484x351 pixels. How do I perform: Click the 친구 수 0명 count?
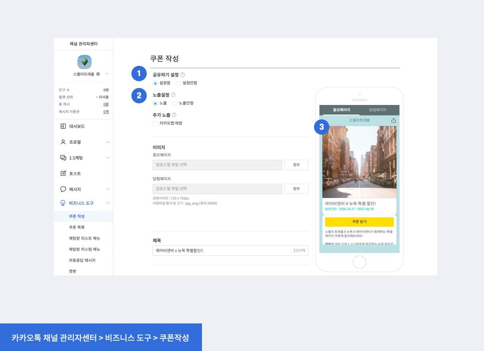(x=106, y=90)
